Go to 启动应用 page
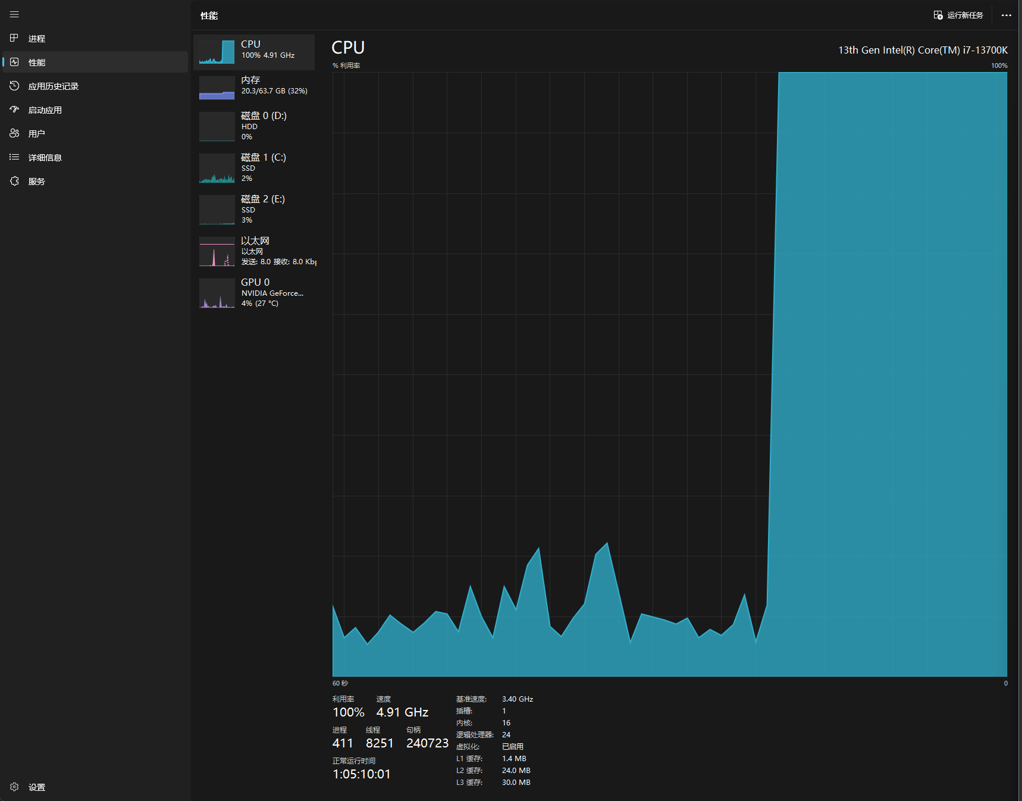Screen dimensions: 1022x801 pos(95,109)
